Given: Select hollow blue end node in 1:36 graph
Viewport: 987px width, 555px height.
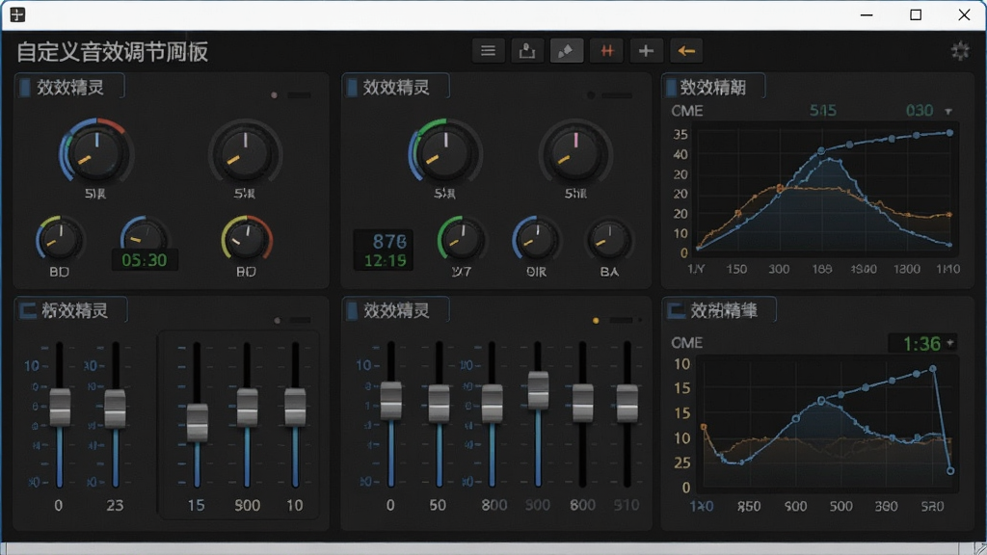Looking at the screenshot, I should pyautogui.click(x=950, y=470).
